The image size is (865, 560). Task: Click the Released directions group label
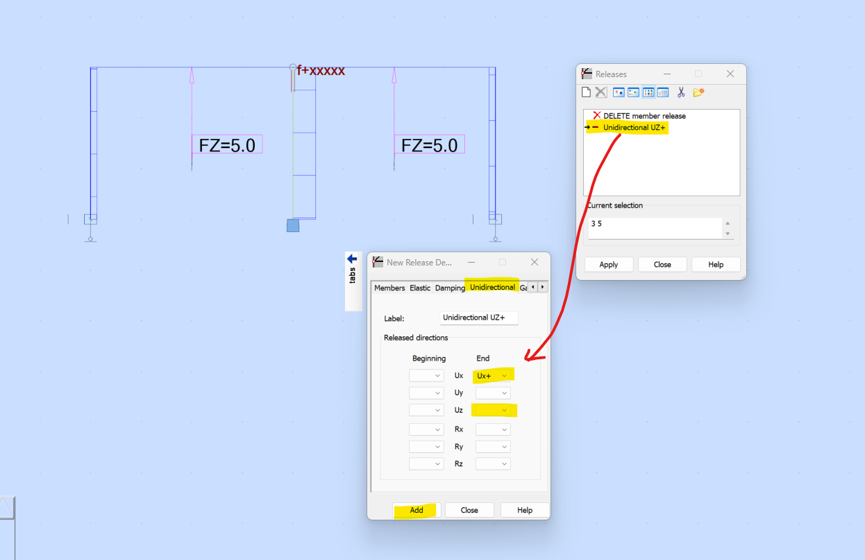pos(416,338)
